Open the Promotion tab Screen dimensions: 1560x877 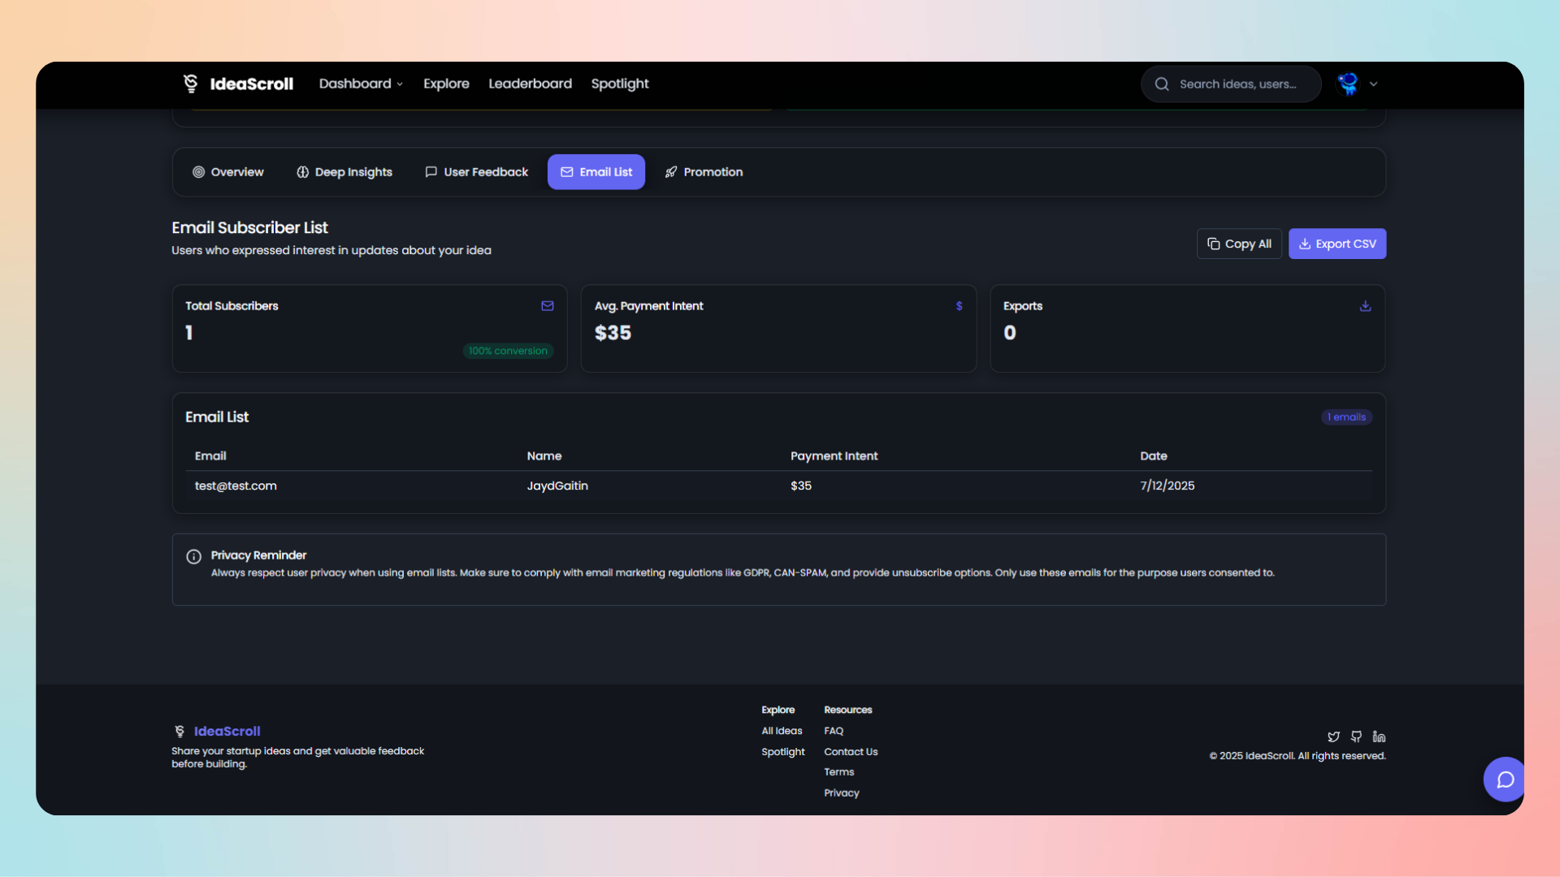pyautogui.click(x=704, y=172)
